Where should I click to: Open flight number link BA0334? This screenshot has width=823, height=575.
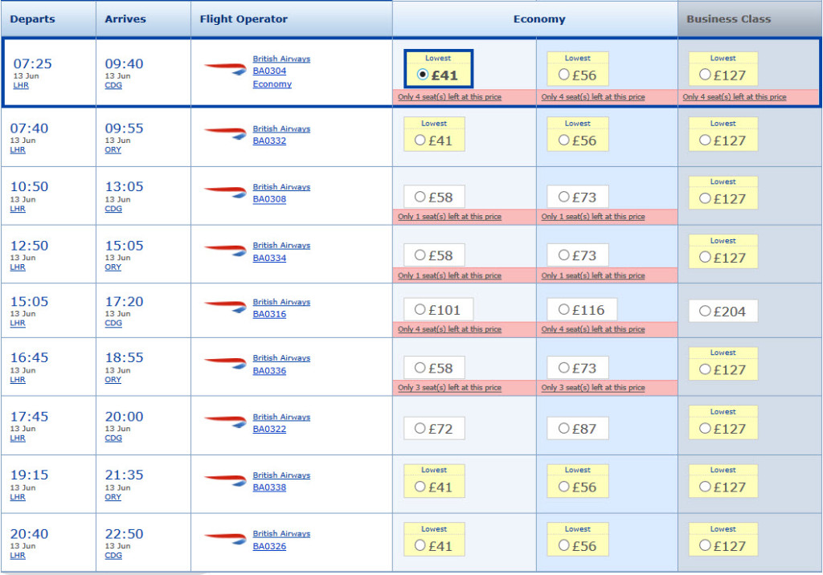point(269,258)
